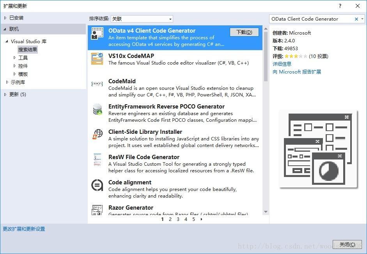Screen dimensions: 367x254
Task: Expand the 控件 tree node
Action: coord(14,66)
